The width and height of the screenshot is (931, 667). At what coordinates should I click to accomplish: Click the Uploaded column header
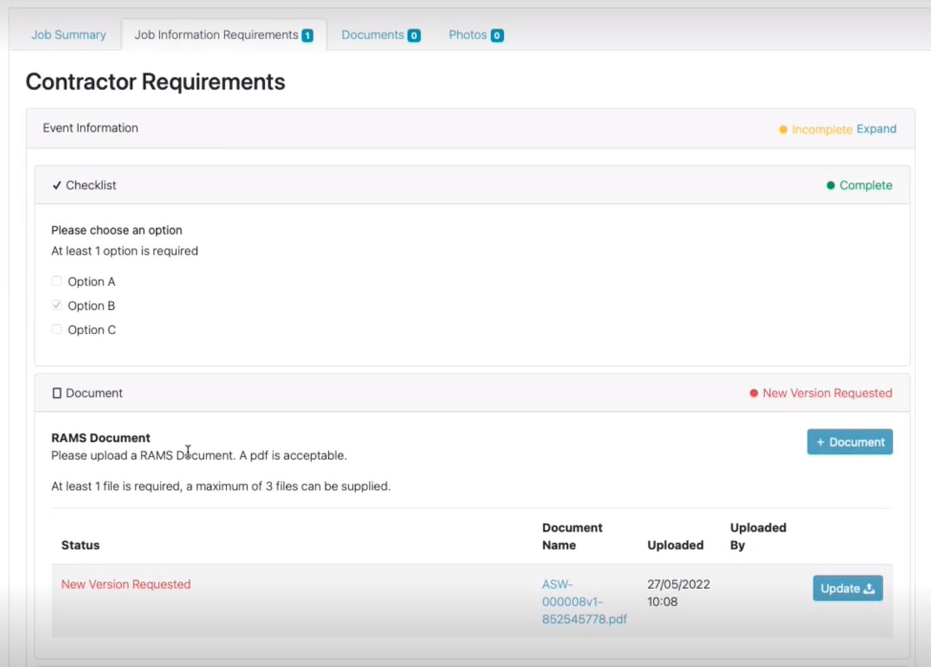point(675,545)
